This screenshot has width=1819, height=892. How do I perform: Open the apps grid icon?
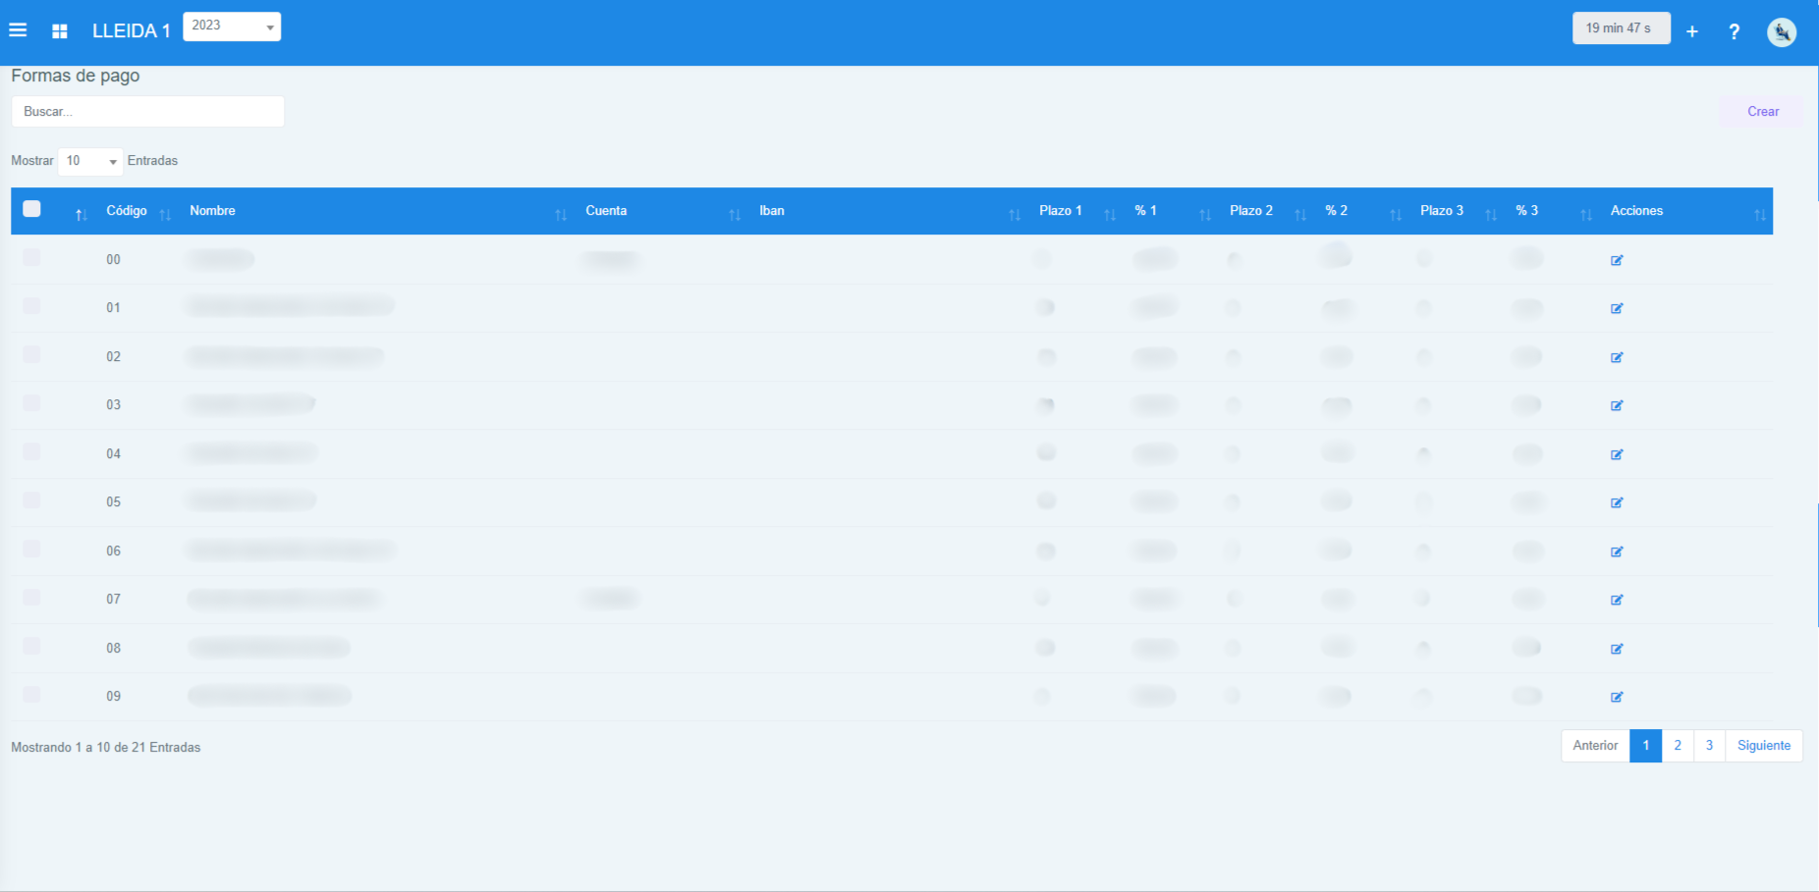[60, 31]
